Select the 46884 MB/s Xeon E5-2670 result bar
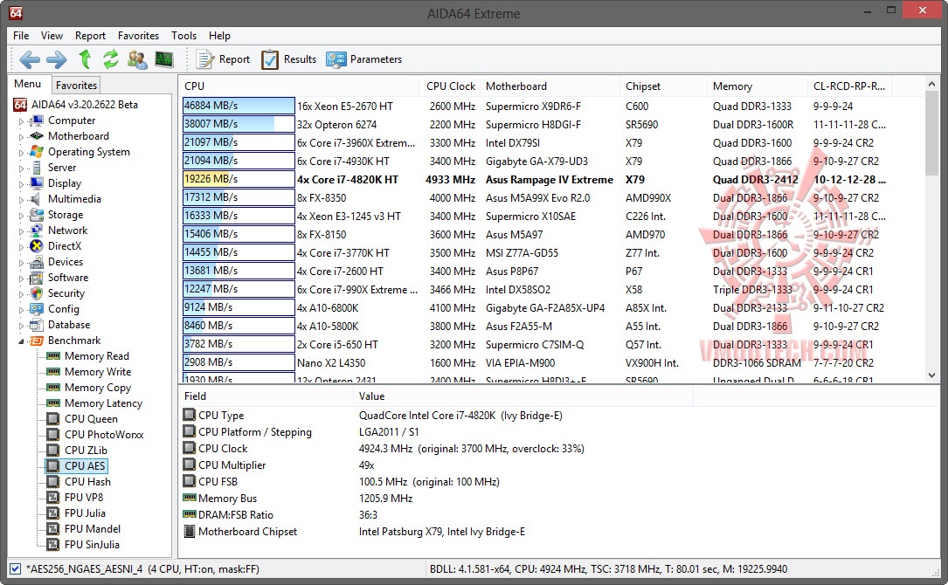The width and height of the screenshot is (948, 585). click(x=239, y=106)
